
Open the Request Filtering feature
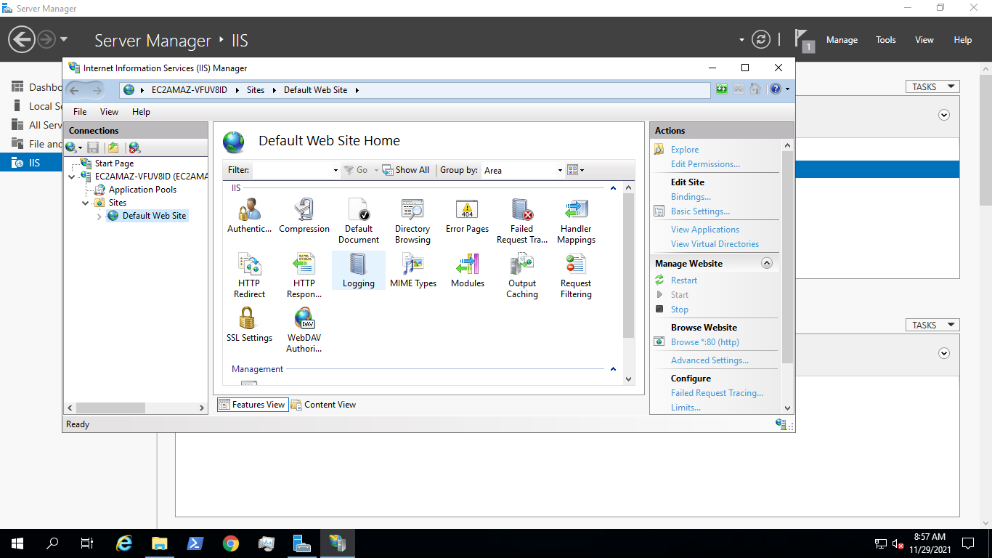(x=576, y=267)
